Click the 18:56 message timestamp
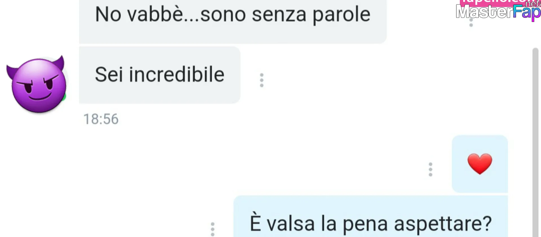541x237 pixels. tap(101, 119)
